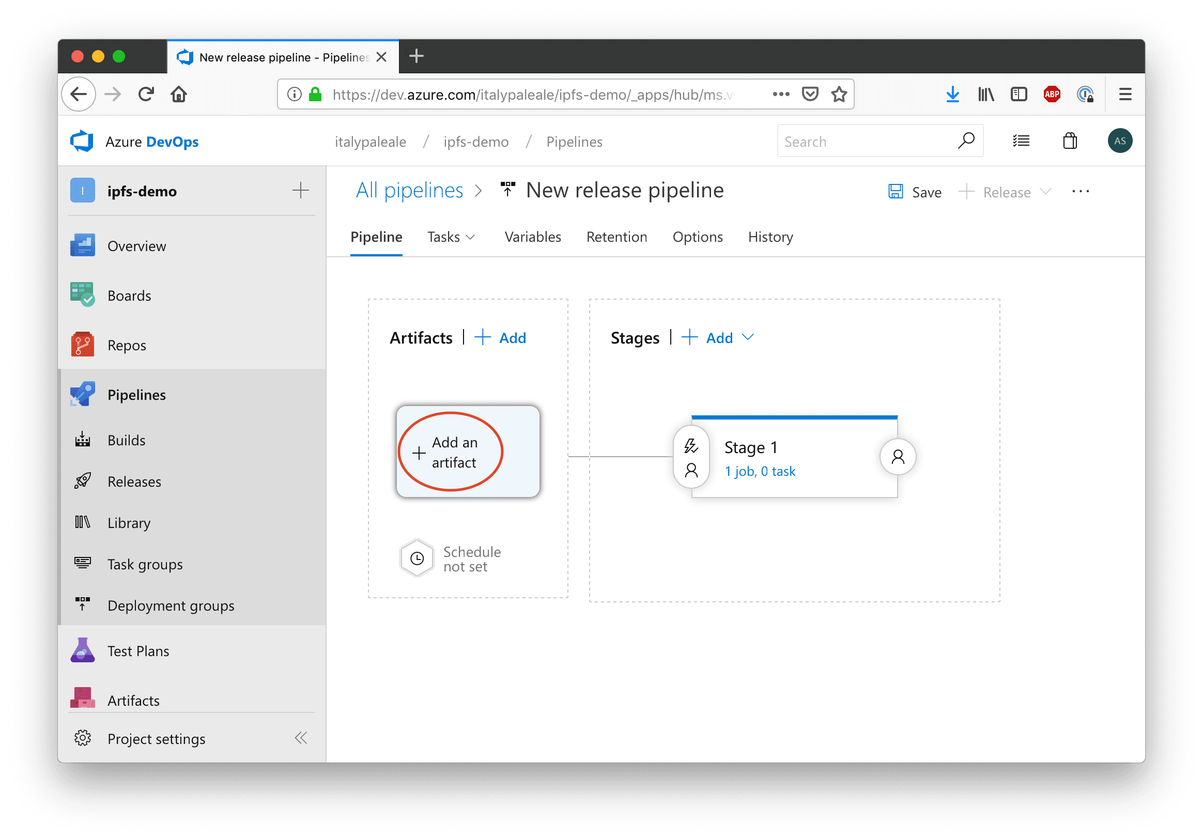This screenshot has height=839, width=1203.
Task: Click the site info icon in address bar
Action: coord(295,94)
